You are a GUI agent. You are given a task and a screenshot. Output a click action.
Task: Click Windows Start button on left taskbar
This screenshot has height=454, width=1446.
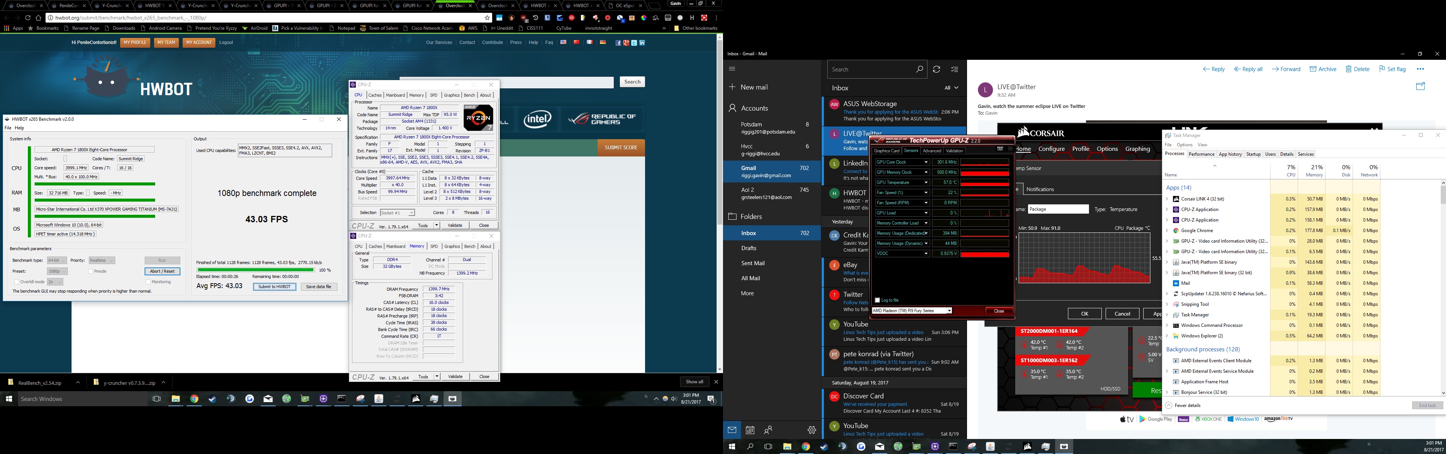pyautogui.click(x=9, y=399)
